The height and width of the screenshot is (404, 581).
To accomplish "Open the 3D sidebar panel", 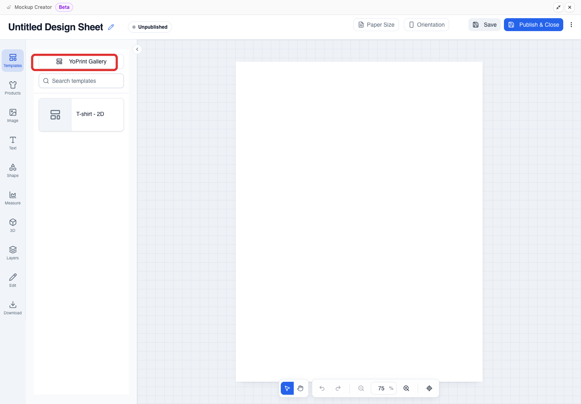I will (13, 225).
